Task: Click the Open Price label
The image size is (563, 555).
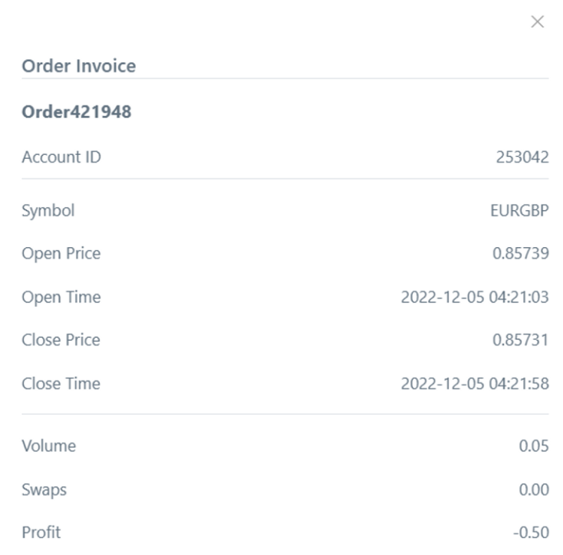Action: pyautogui.click(x=61, y=253)
